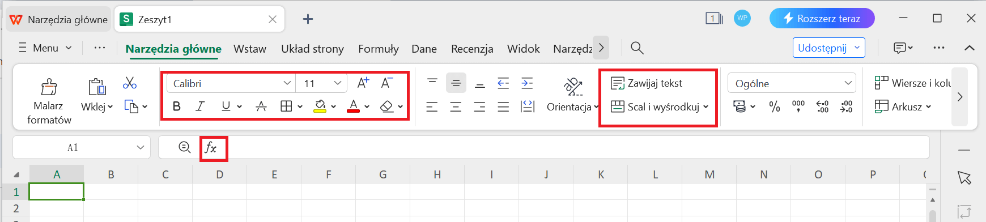Align text right
This screenshot has width=986, height=222.
[480, 106]
